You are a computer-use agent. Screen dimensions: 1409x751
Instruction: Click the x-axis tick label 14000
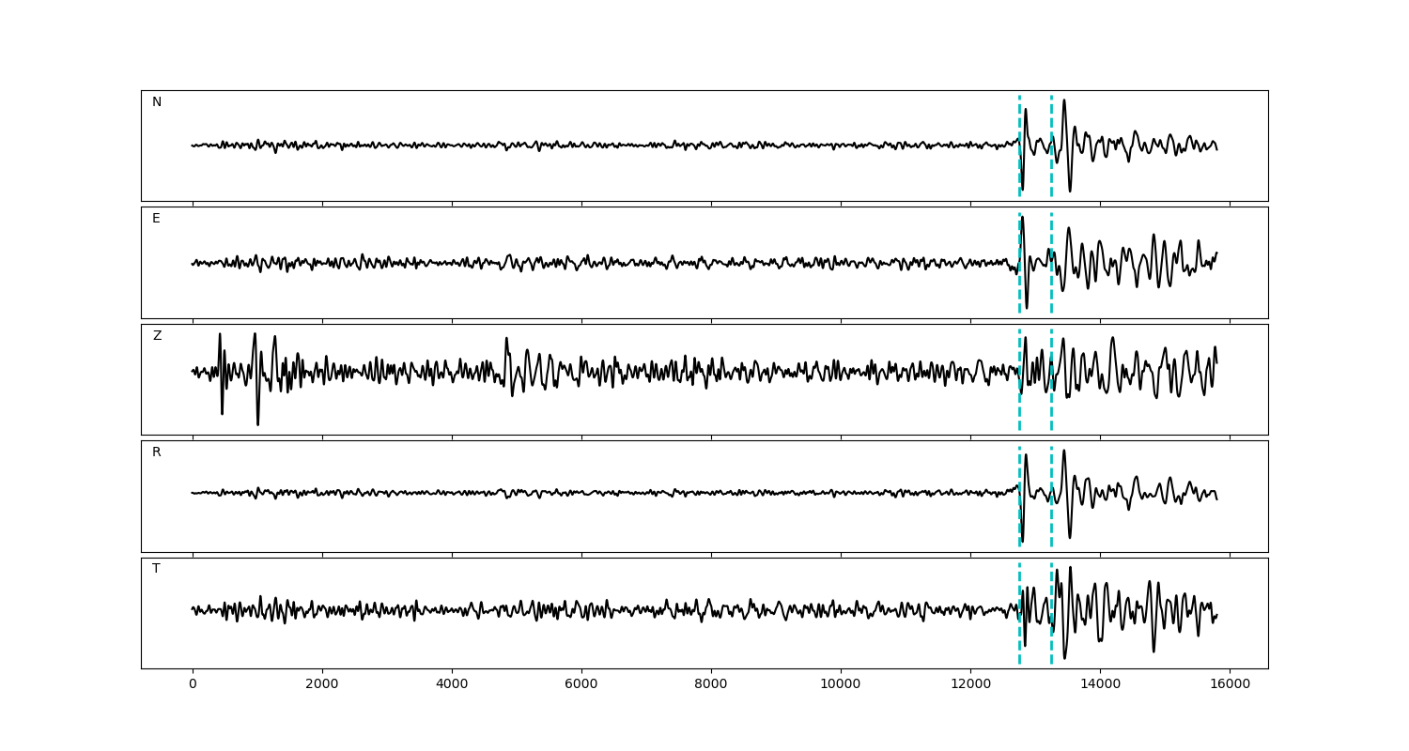pyautogui.click(x=1099, y=685)
